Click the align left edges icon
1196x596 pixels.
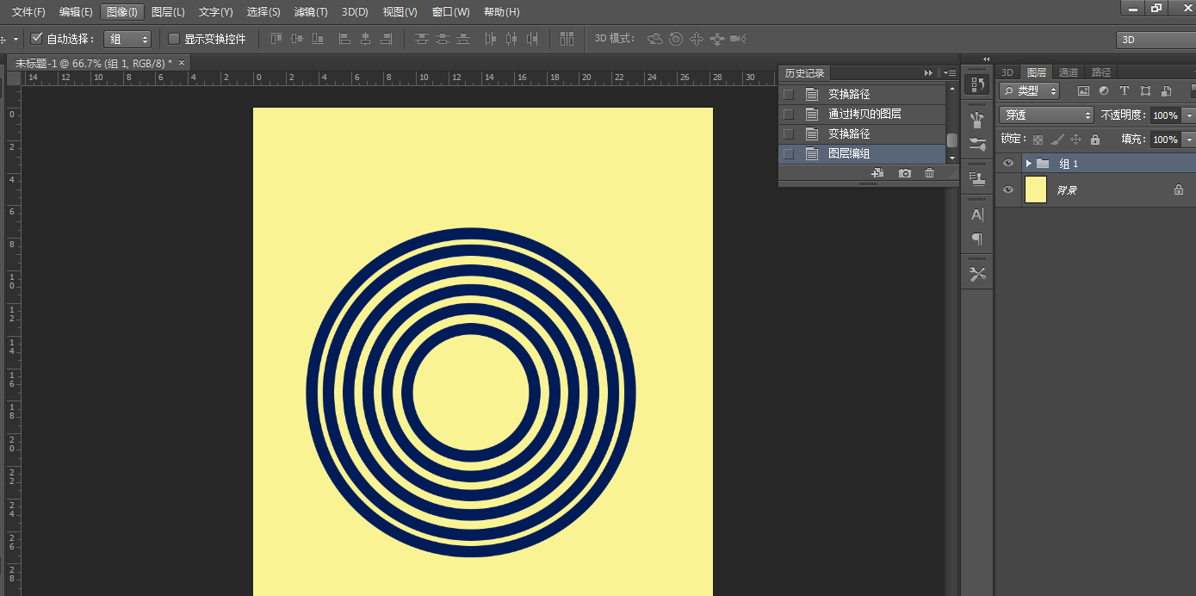(344, 39)
